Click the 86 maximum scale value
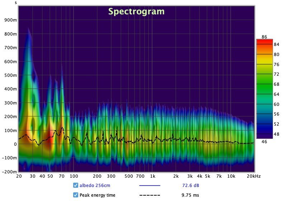Viewport: 287px width, 201px height. [x=264, y=37]
